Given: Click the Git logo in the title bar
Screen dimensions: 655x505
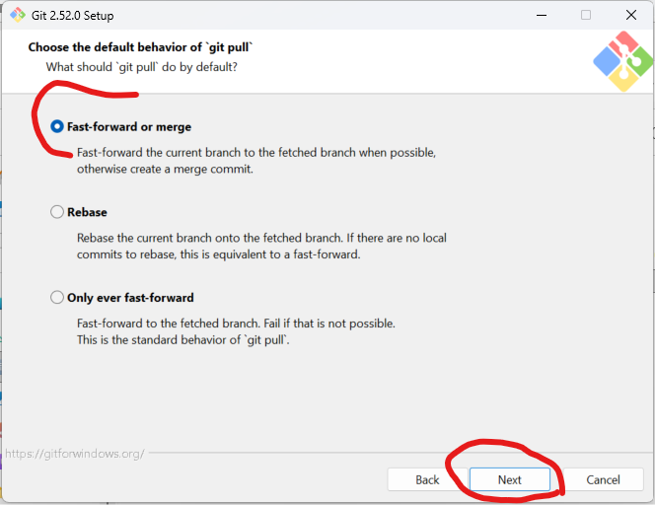Looking at the screenshot, I should tap(18, 15).
